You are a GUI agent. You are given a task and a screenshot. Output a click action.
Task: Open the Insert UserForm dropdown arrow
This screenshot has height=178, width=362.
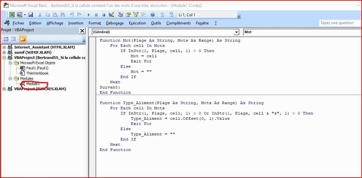click(25, 15)
